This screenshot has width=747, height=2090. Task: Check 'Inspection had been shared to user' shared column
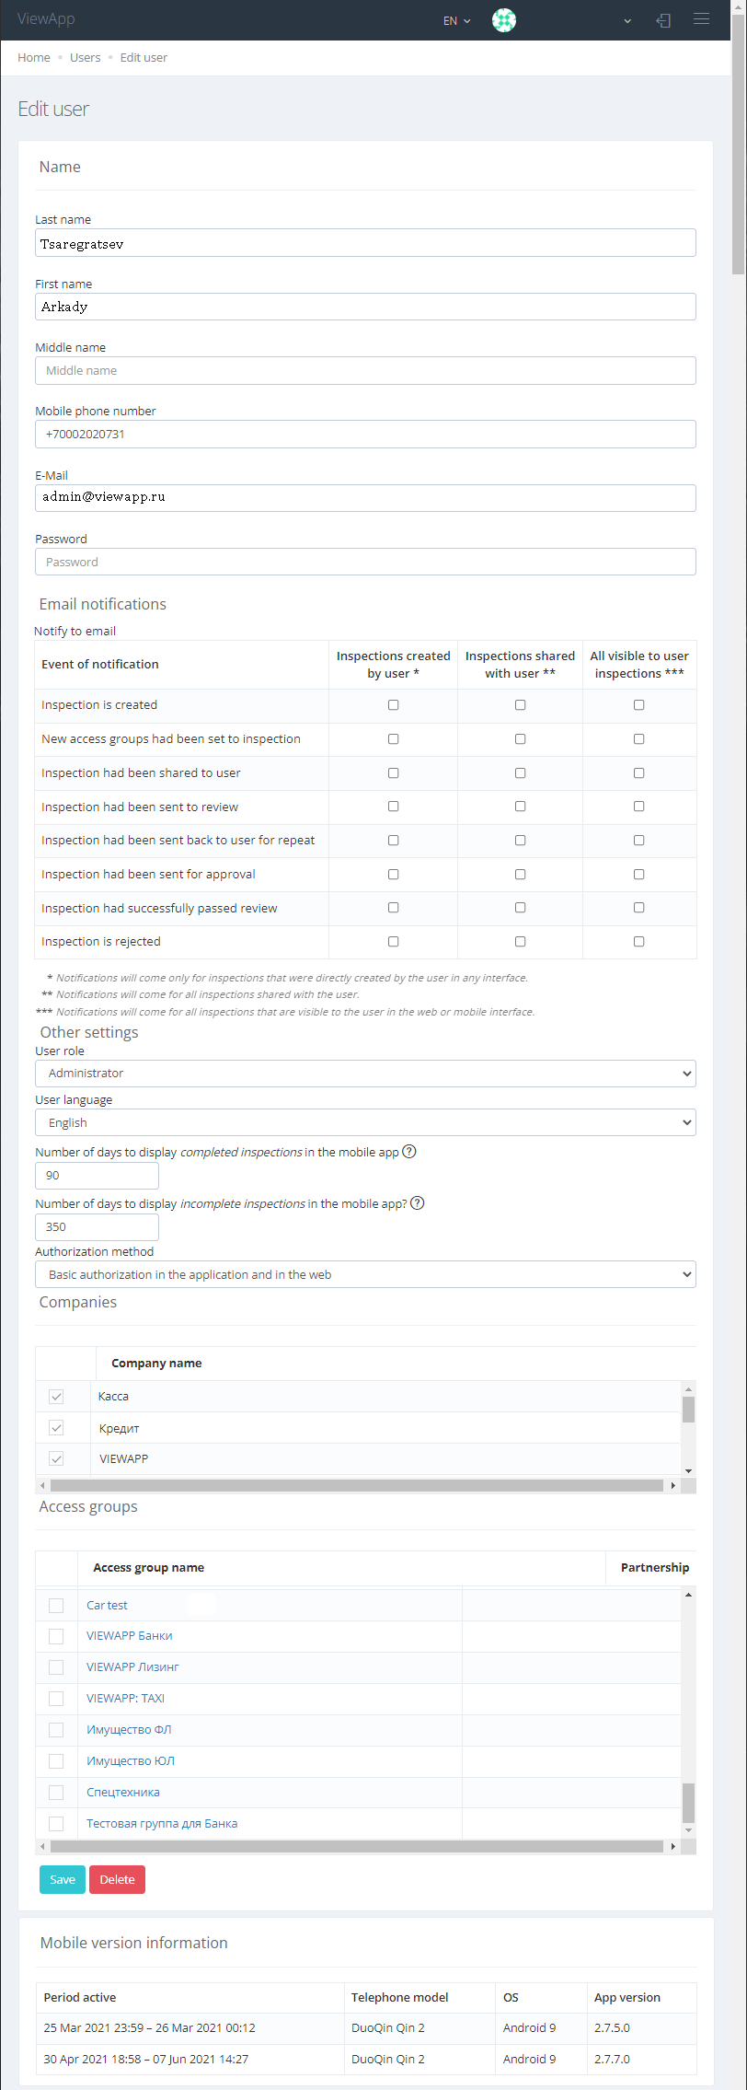coord(520,773)
